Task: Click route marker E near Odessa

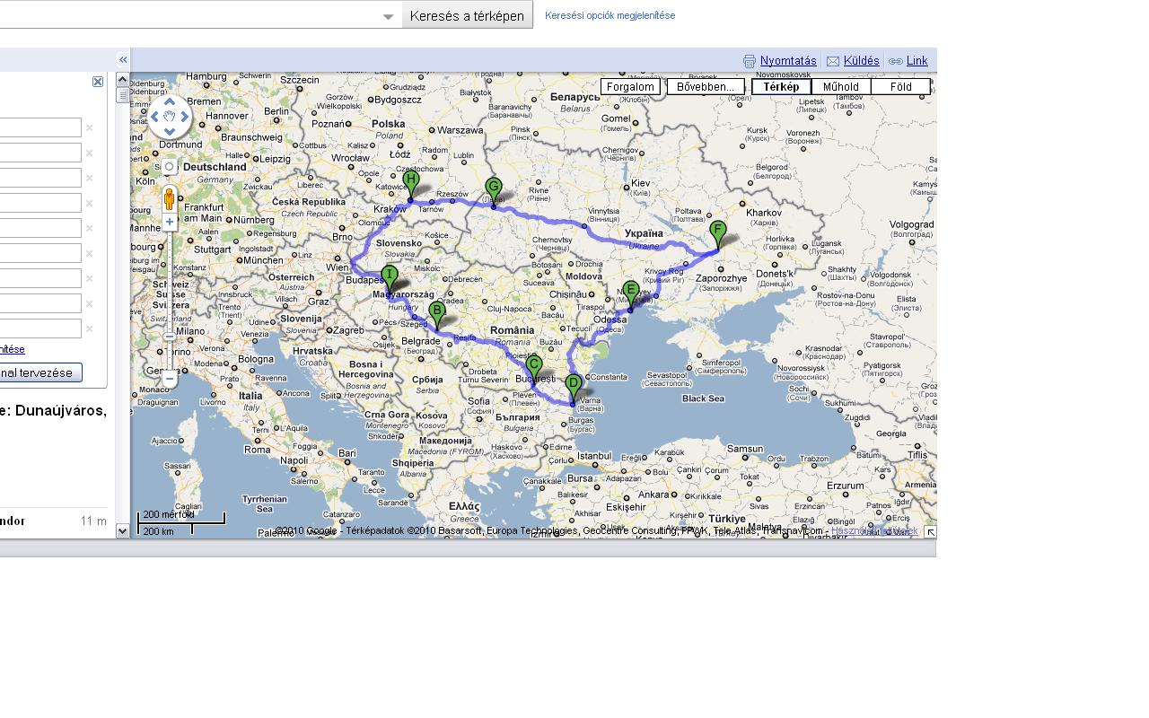Action: coord(630,294)
